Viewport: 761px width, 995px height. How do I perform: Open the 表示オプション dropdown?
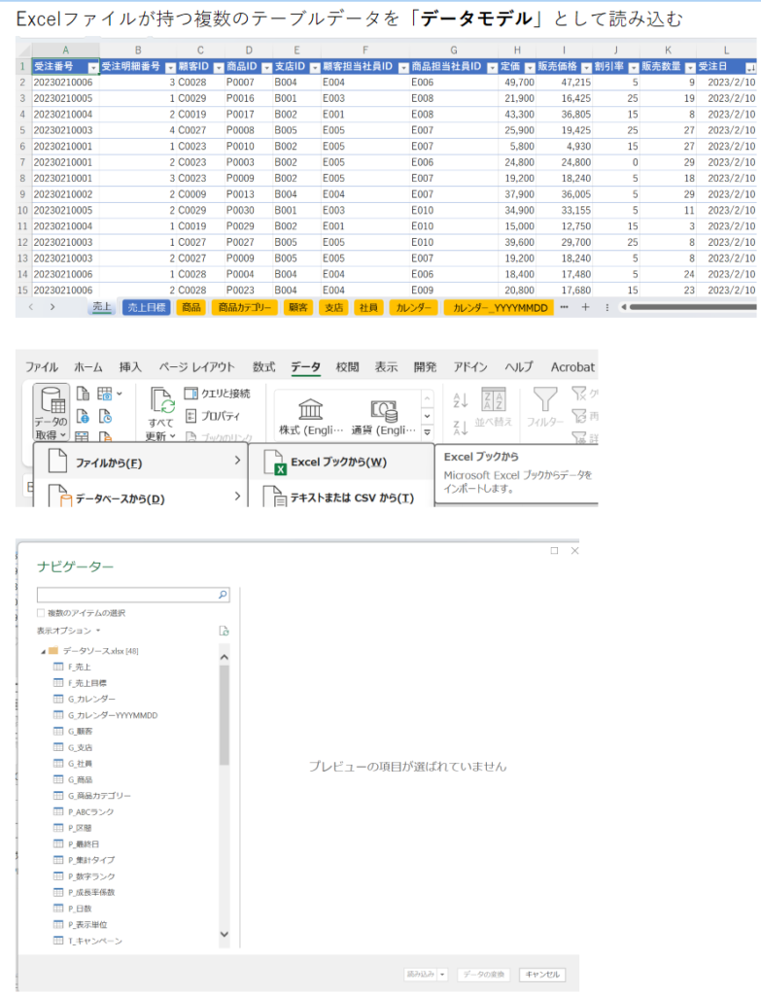pos(69,631)
